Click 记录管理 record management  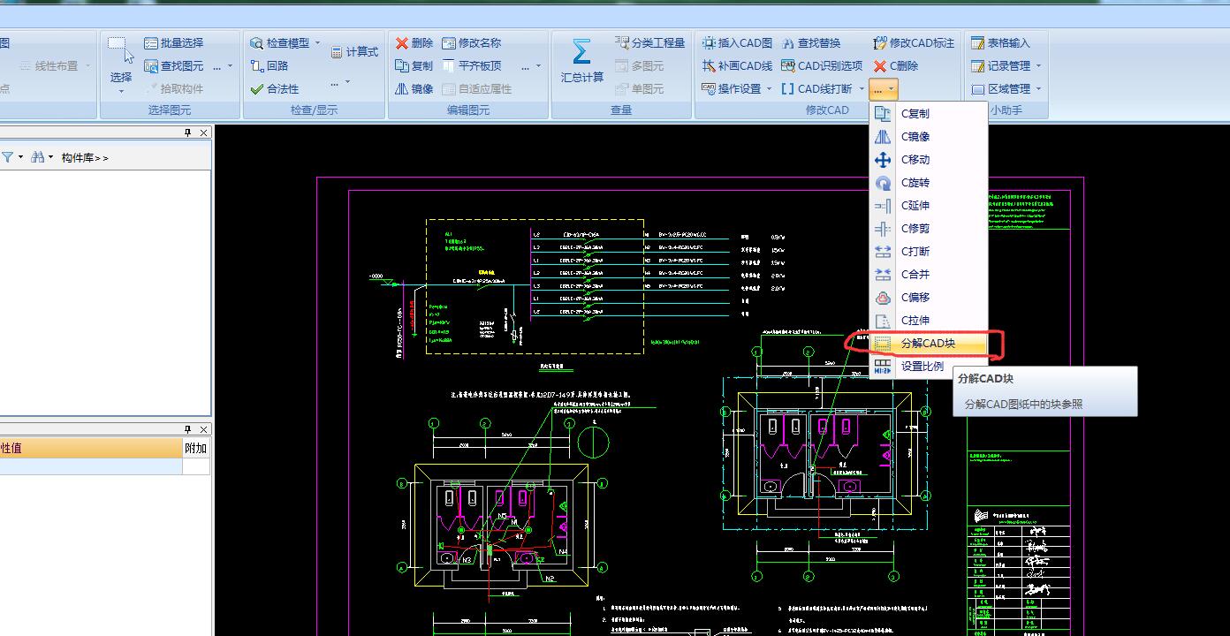point(1000,65)
